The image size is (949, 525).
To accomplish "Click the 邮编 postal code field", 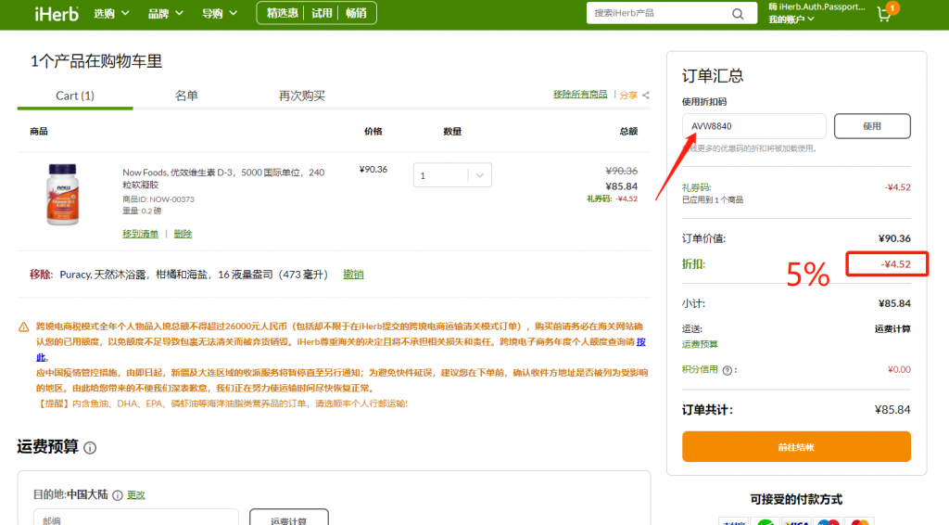I will (136, 518).
